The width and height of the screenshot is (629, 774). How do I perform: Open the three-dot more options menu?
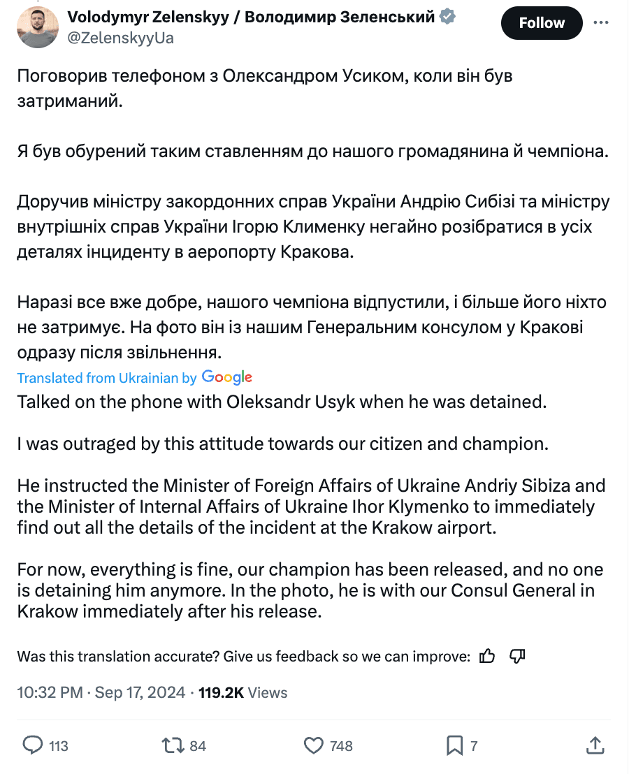(601, 21)
